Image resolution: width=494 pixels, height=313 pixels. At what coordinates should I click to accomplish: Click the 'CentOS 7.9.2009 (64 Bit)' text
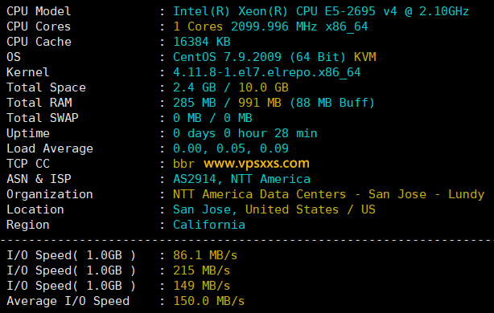pyautogui.click(x=259, y=57)
